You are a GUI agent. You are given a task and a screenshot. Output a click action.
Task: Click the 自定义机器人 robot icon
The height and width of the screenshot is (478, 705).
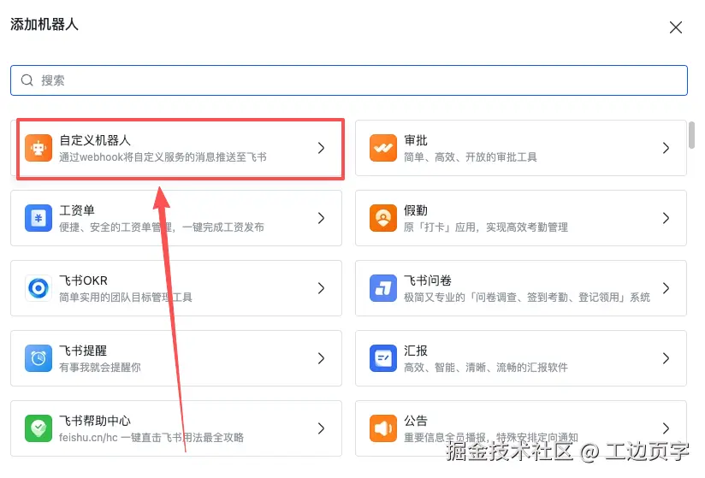click(x=39, y=148)
